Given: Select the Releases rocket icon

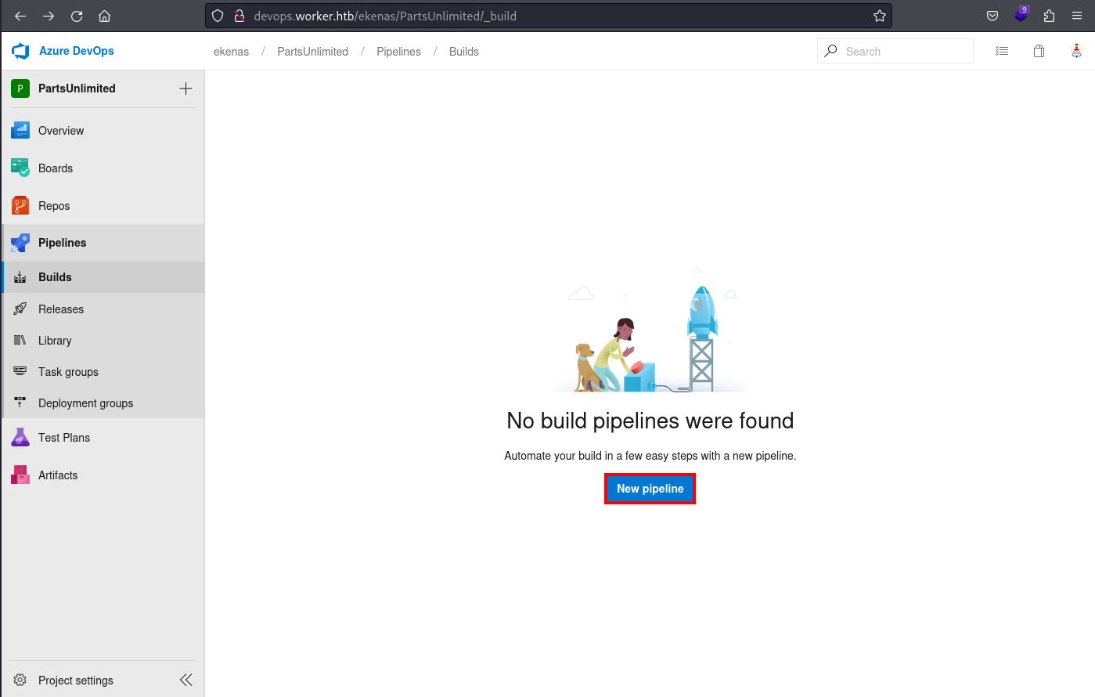Looking at the screenshot, I should click(x=20, y=309).
